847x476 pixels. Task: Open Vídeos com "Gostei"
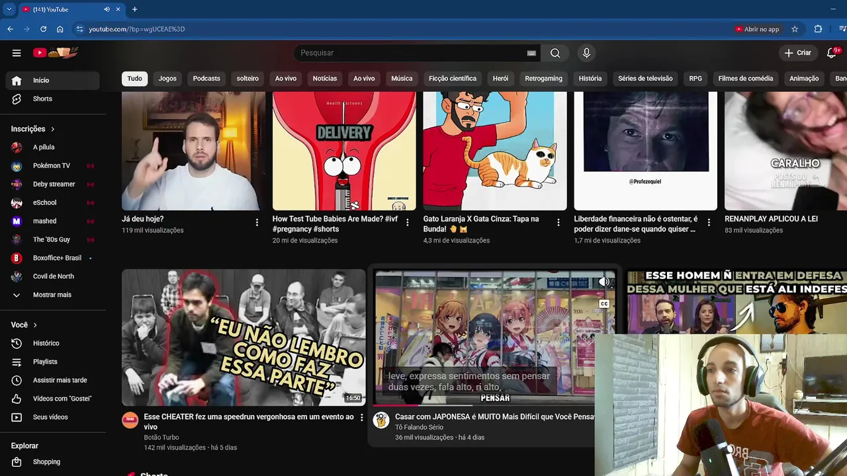[x=53, y=399]
